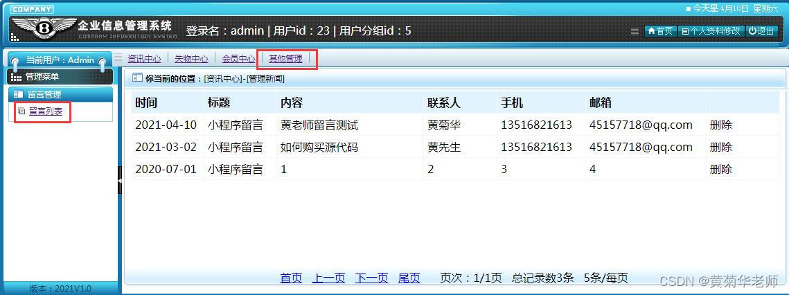Select the date 2021-04-10 cell
Screen dimensions: 789x295
pyautogui.click(x=166, y=125)
